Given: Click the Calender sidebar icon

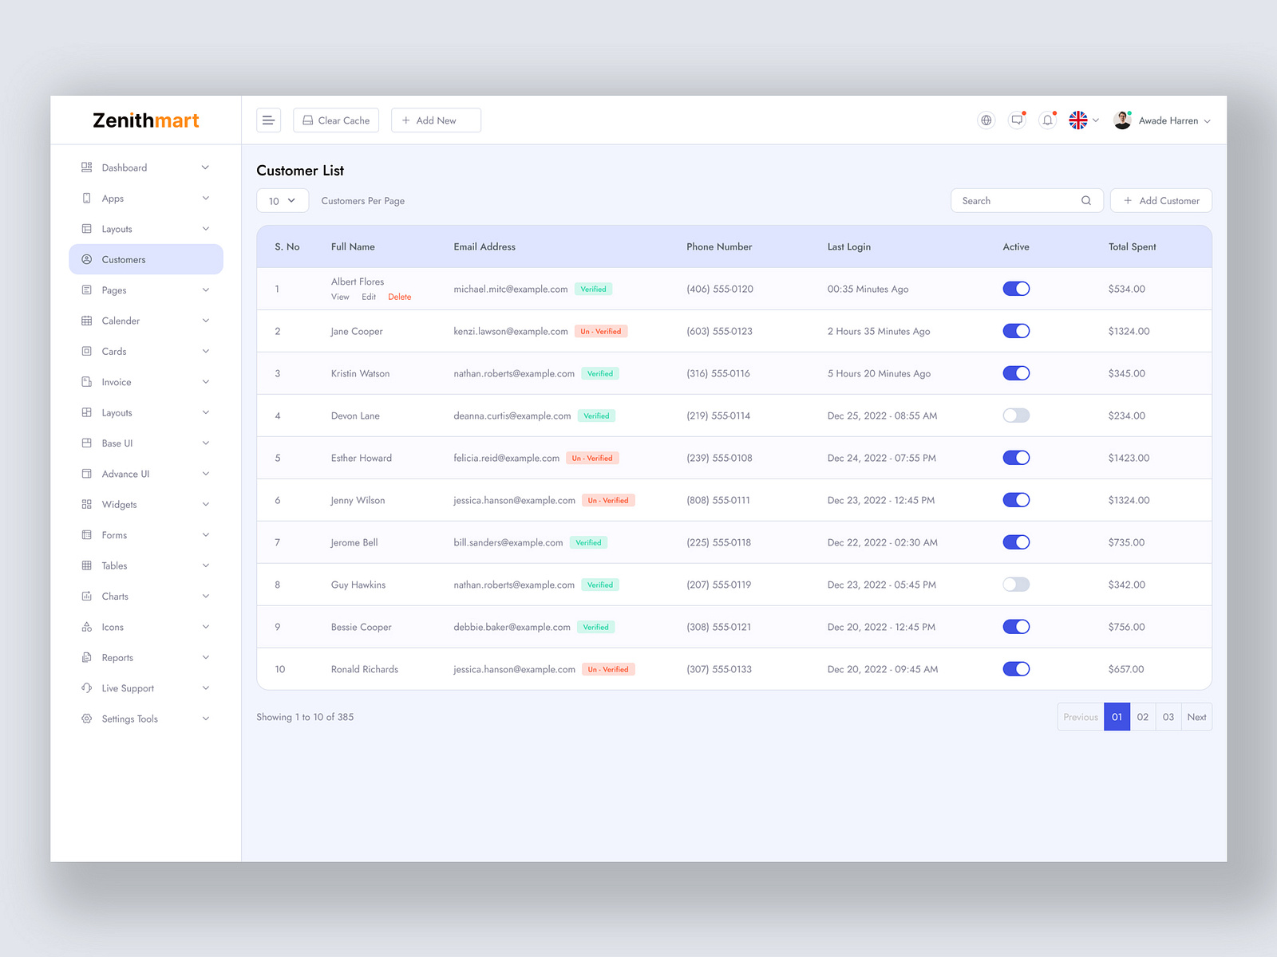Looking at the screenshot, I should [86, 321].
